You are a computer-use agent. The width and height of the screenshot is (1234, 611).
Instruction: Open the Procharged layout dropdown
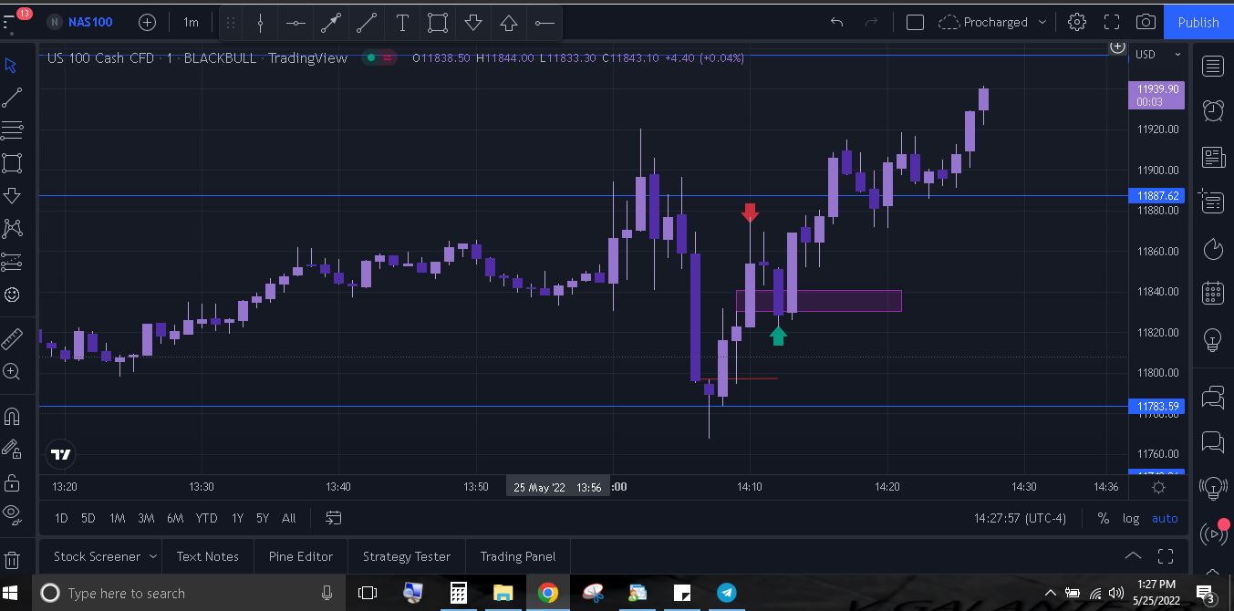point(992,22)
